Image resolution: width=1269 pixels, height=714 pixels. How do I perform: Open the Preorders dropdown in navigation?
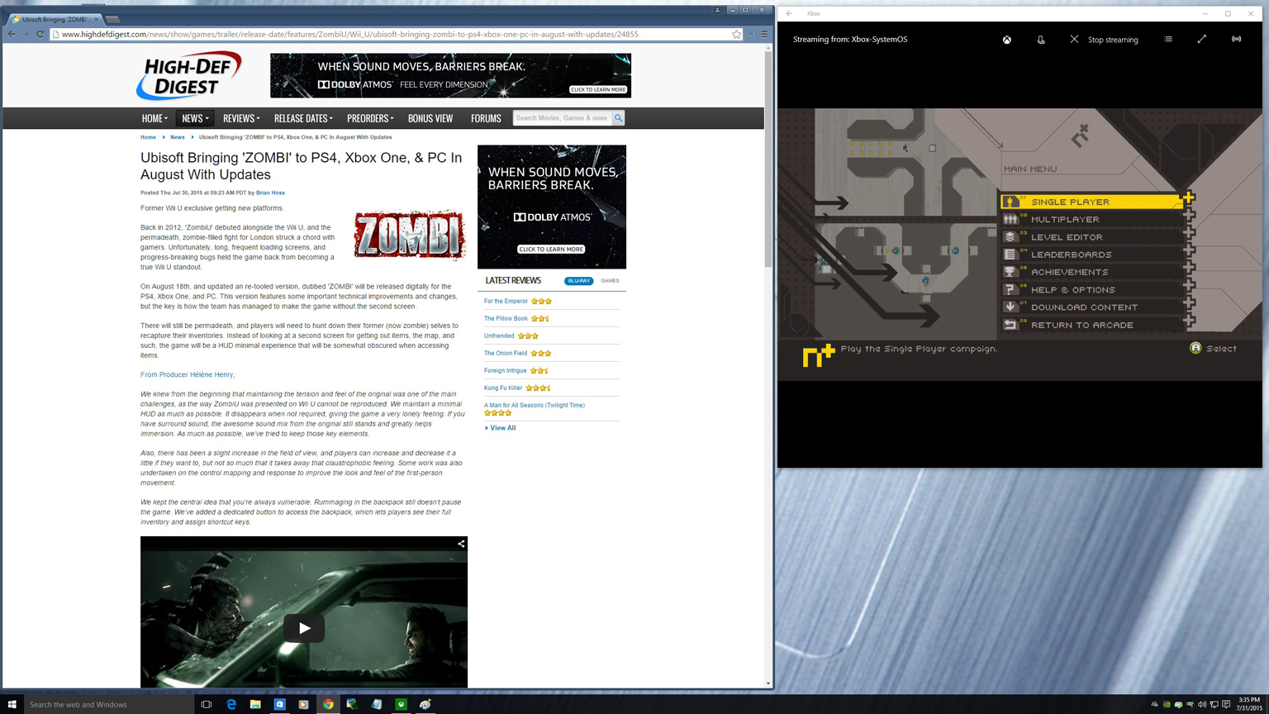click(369, 118)
